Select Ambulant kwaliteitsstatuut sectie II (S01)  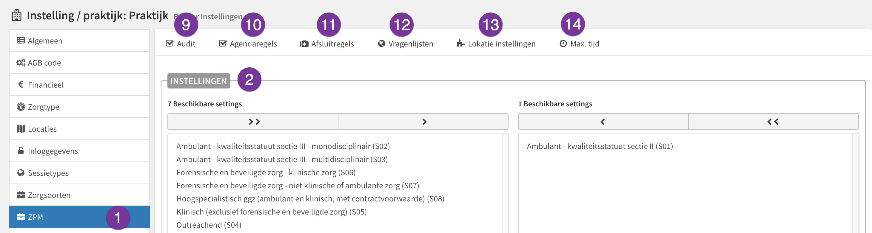(600, 146)
